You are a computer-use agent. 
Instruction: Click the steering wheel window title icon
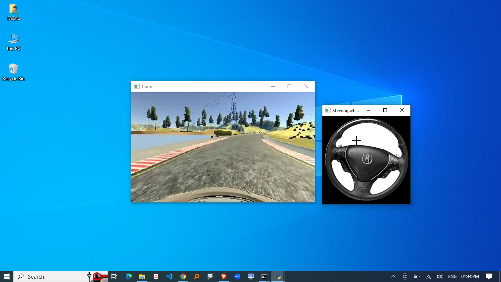(328, 110)
